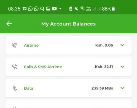Image resolution: width=137 pixels, height=108 pixels.
Task: Tap the muted sound status icon
Action: pos(76,9)
